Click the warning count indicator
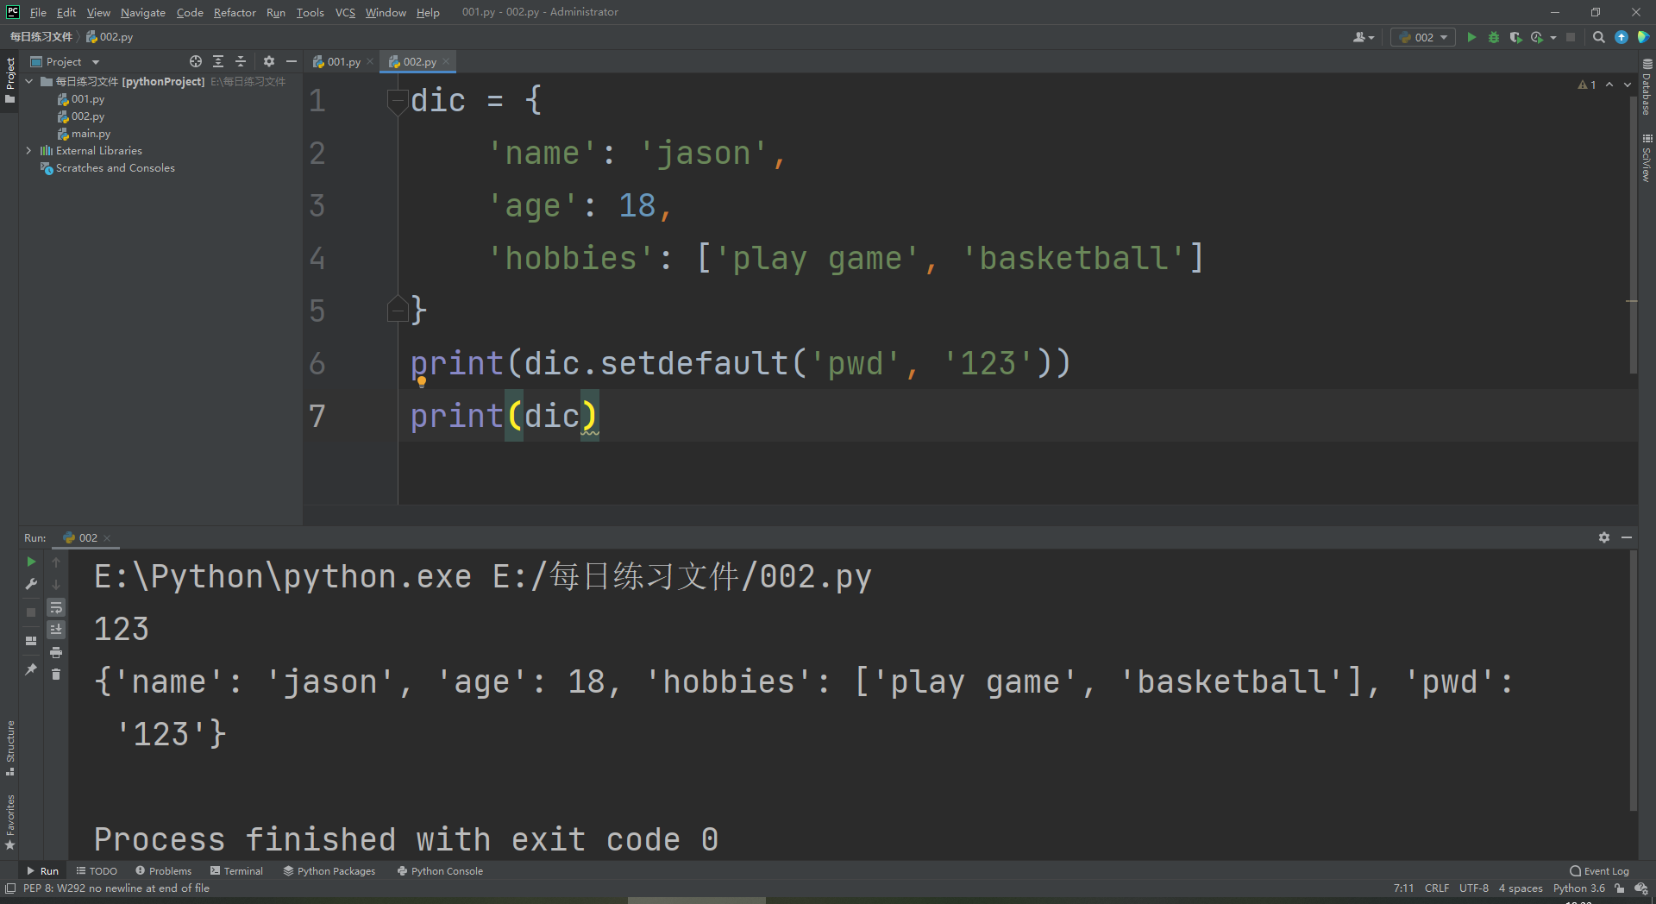 click(1587, 85)
